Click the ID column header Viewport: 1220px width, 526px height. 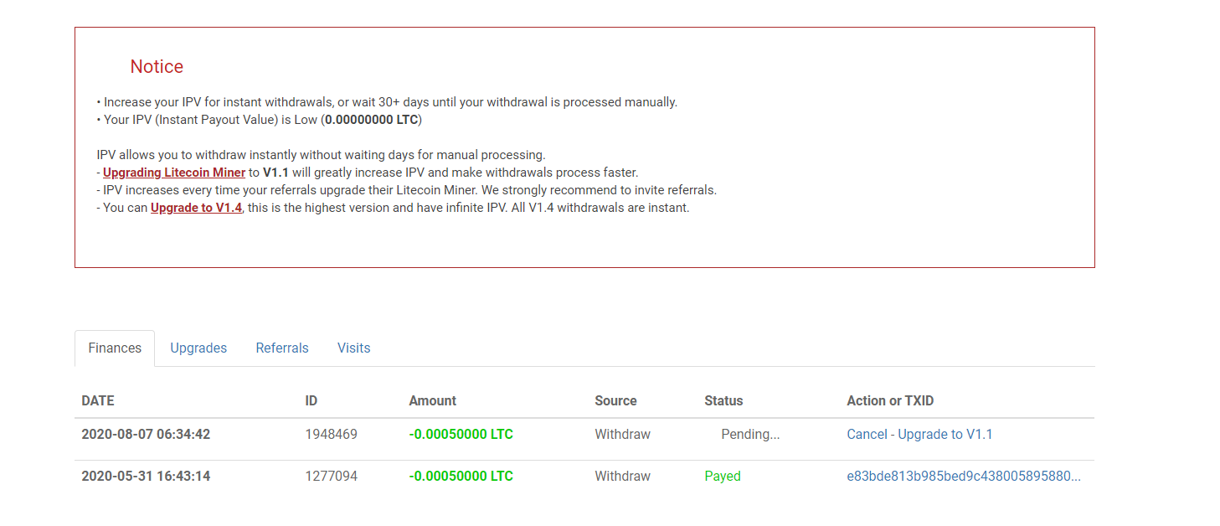[311, 401]
